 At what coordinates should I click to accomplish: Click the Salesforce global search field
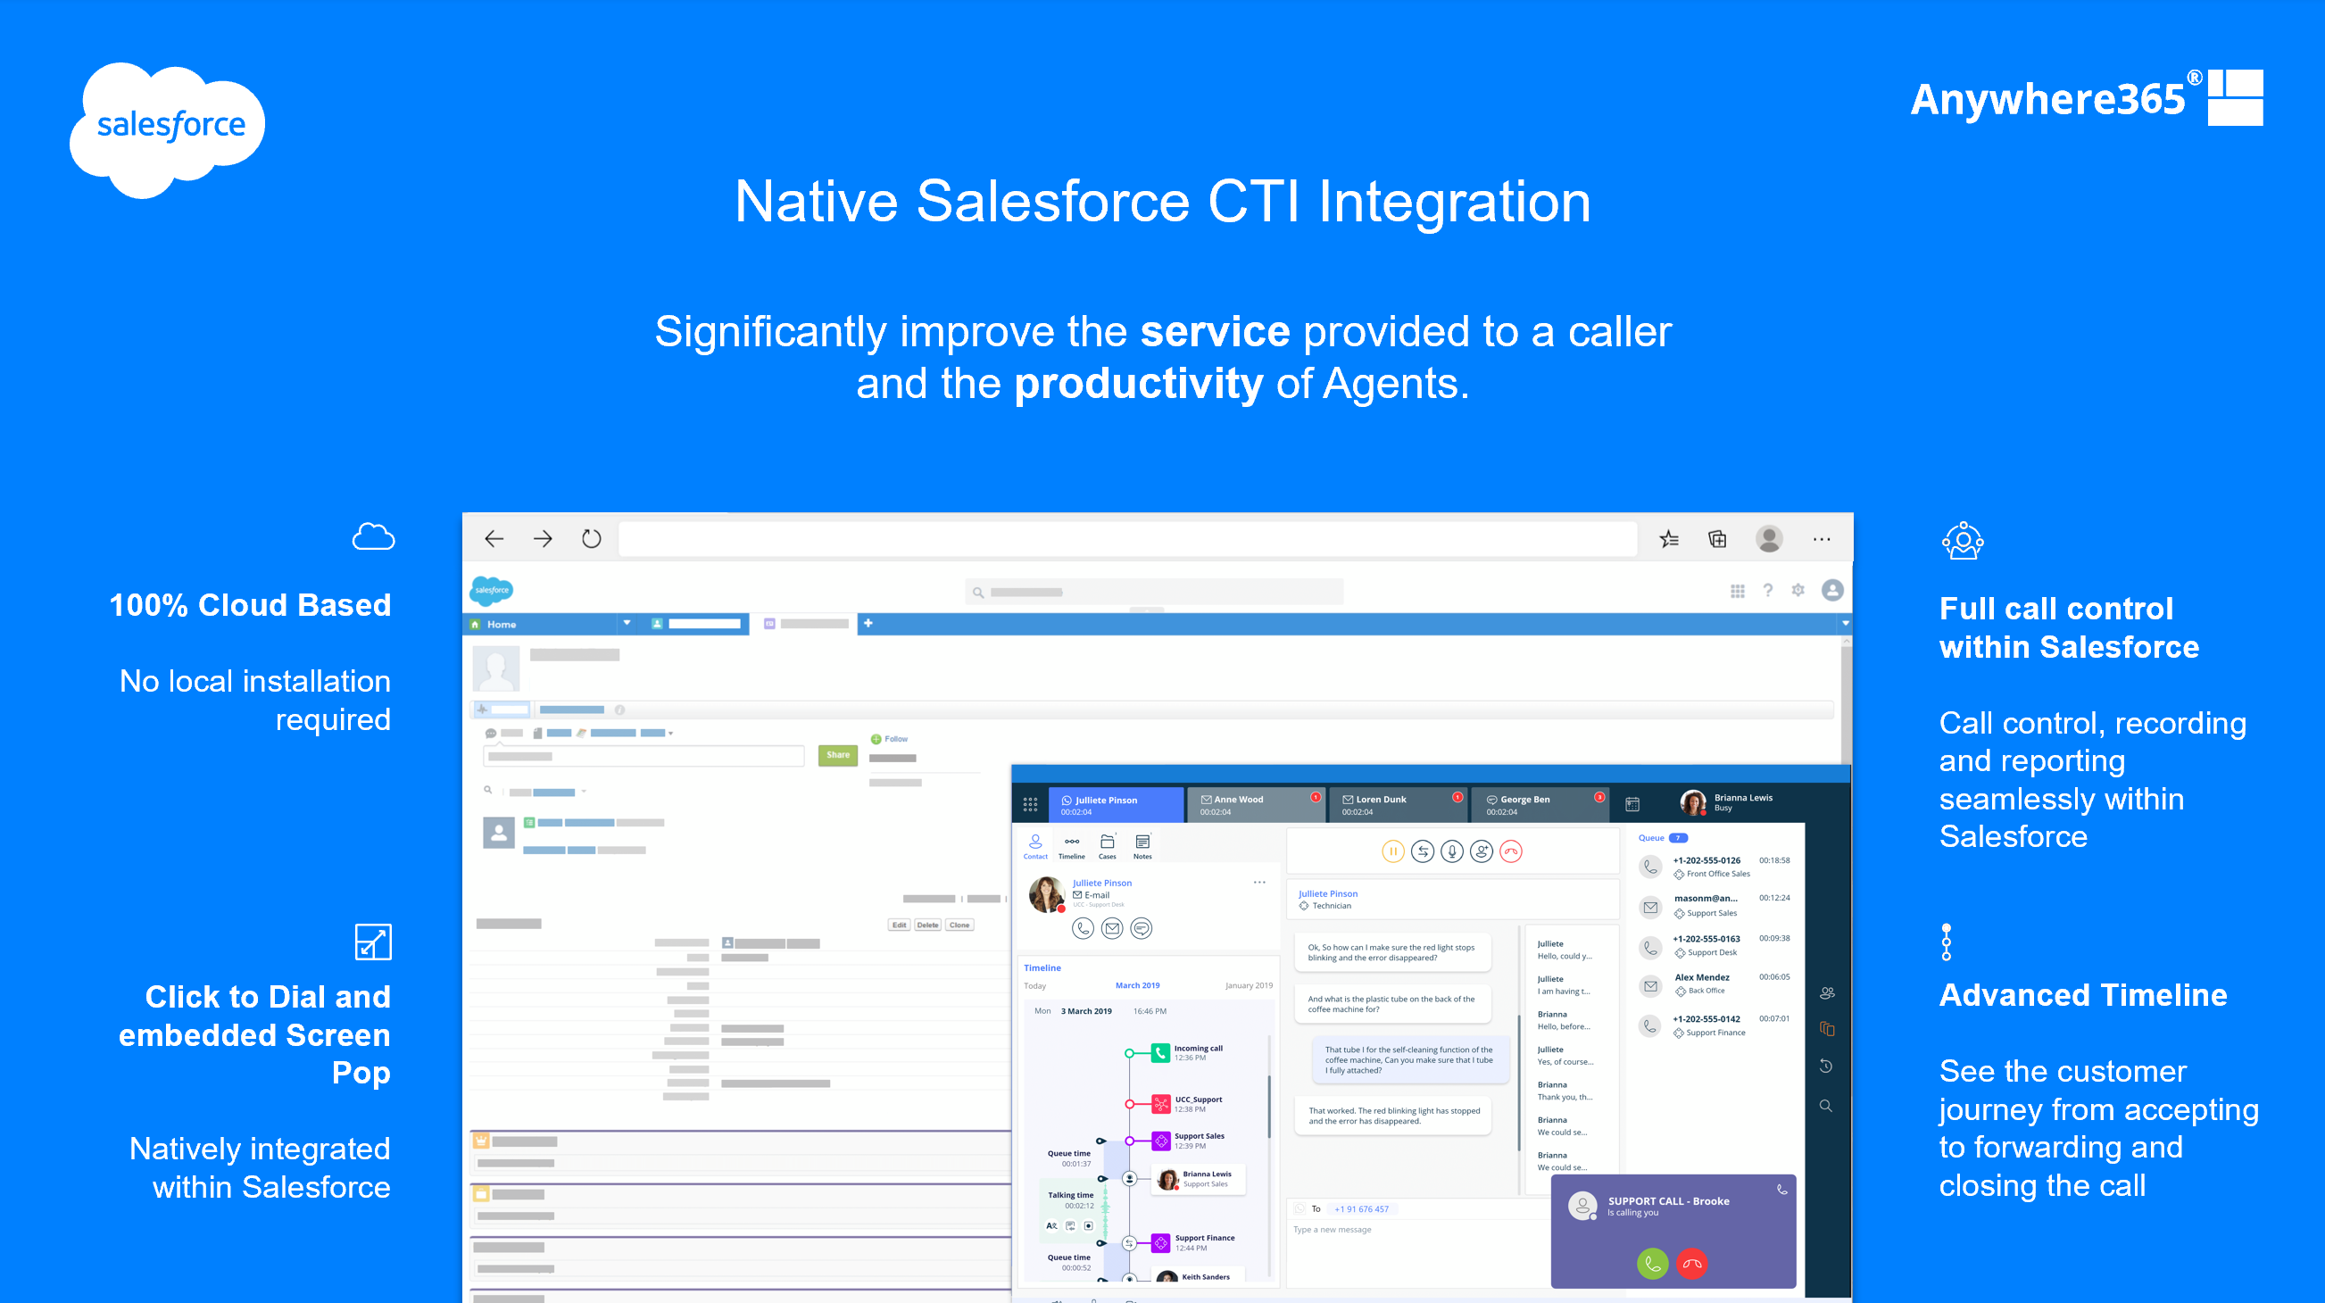tap(1154, 592)
